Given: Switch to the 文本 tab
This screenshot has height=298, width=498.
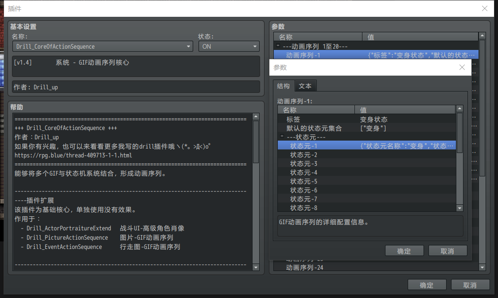Looking at the screenshot, I should click(x=305, y=86).
